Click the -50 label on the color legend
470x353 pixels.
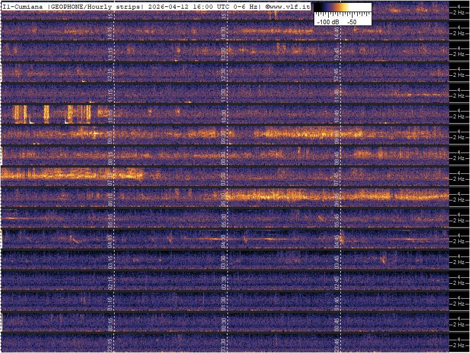point(351,21)
